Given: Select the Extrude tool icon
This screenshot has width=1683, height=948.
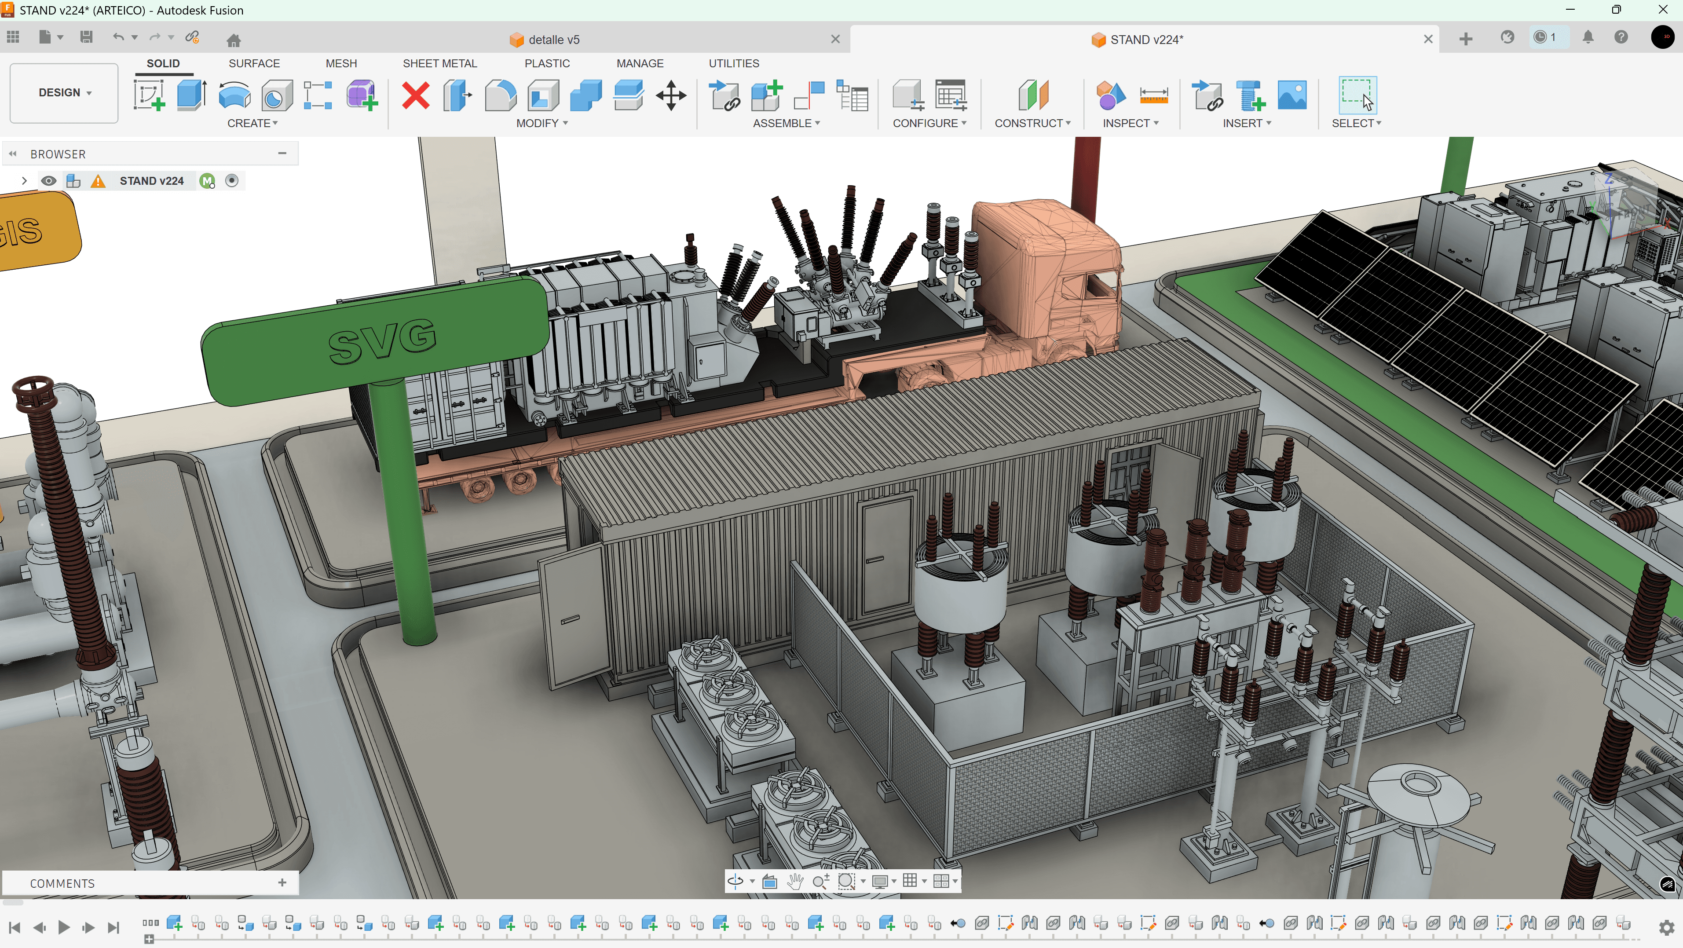Looking at the screenshot, I should [x=191, y=95].
